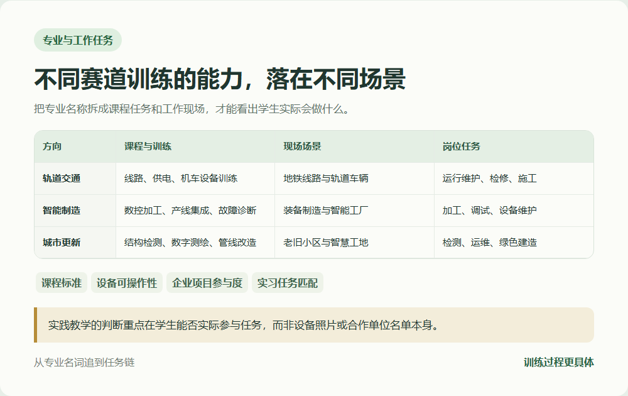Select the 智能制造 row label
Screen dimensions: 628x396
coord(75,211)
